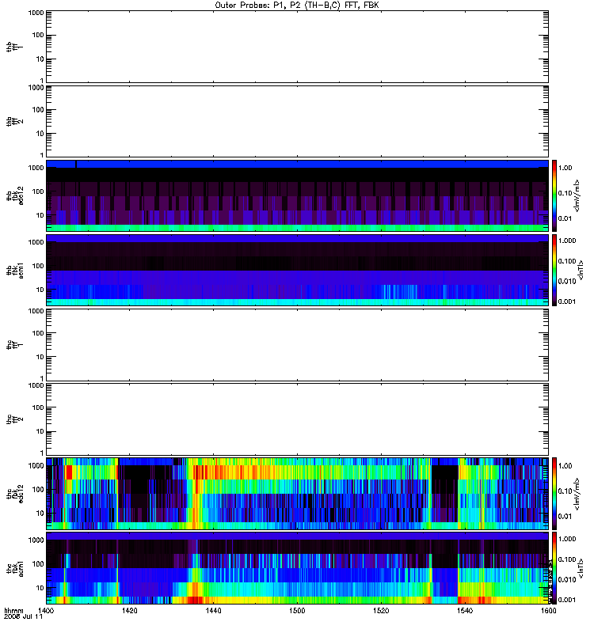Screen dimensions: 594x633
Task: Click the '1.00' value on thb edc12 color bar
Action: click(565, 168)
